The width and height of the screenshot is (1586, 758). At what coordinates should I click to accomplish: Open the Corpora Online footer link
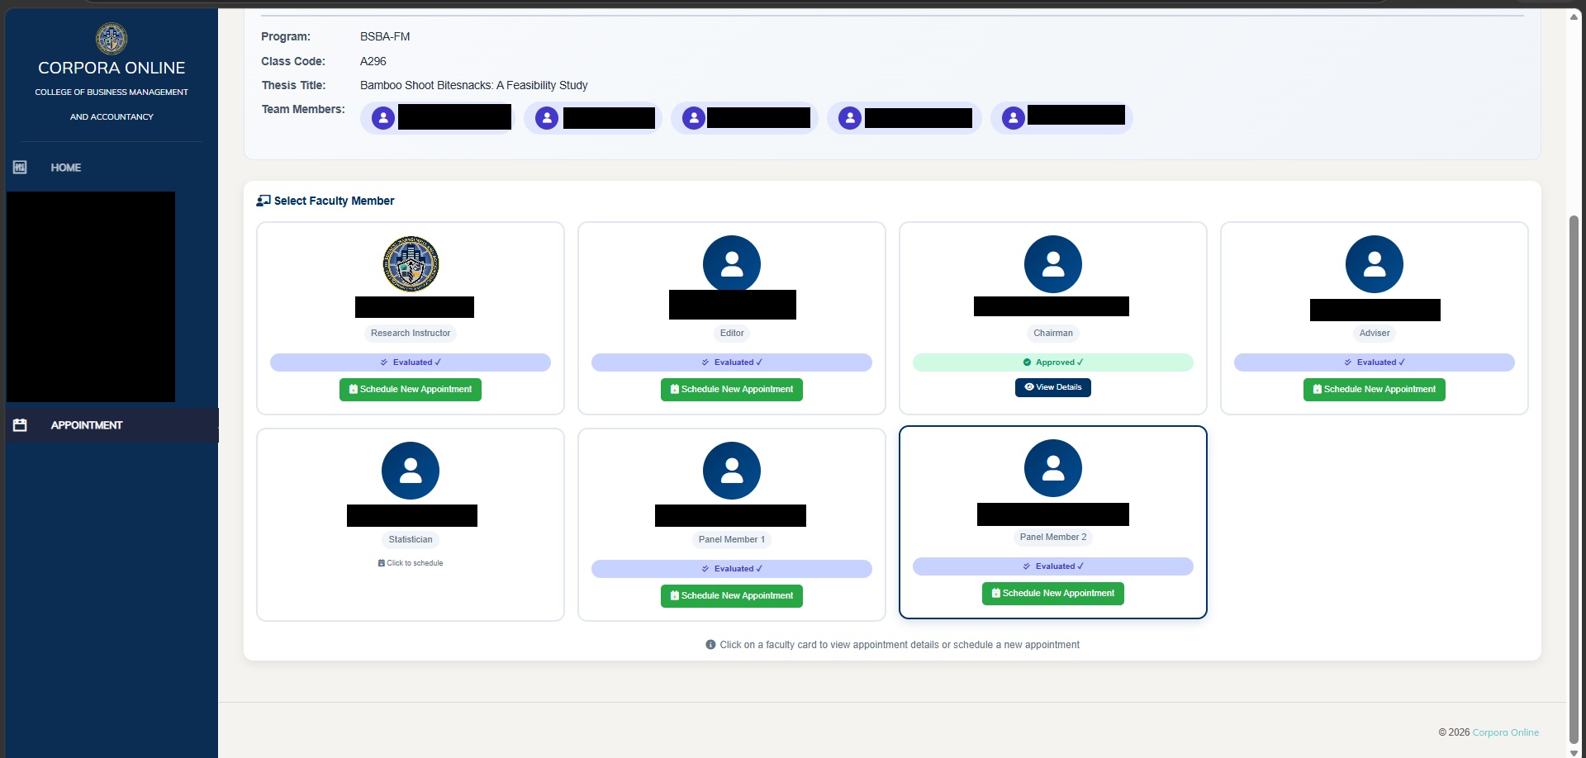(x=1506, y=732)
